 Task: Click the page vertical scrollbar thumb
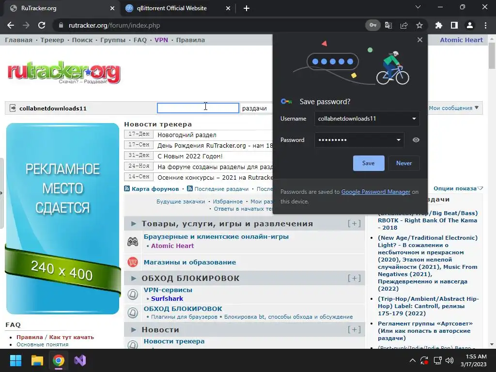492,55
